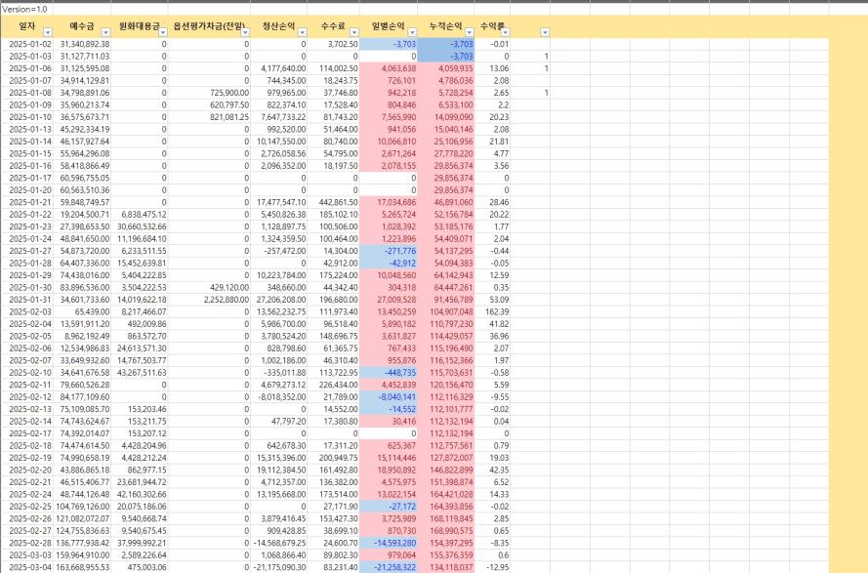
Task: Click the date cell 2025-01-02
Action: 27,44
